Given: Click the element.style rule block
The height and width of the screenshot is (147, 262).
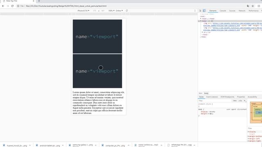Looking at the screenshot, I should 222,105.
